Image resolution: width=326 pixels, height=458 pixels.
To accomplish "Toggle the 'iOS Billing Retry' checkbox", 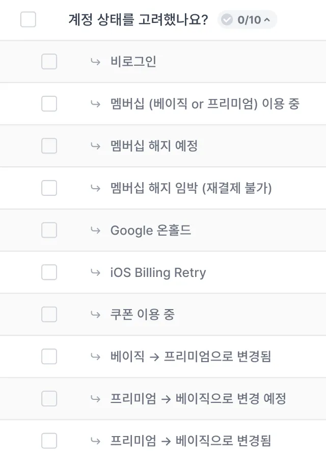I will coord(49,272).
